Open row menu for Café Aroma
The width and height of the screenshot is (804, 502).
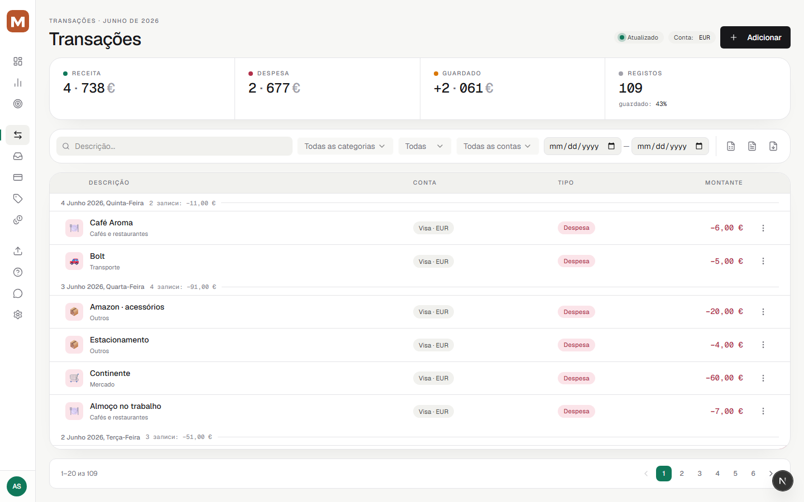point(763,228)
